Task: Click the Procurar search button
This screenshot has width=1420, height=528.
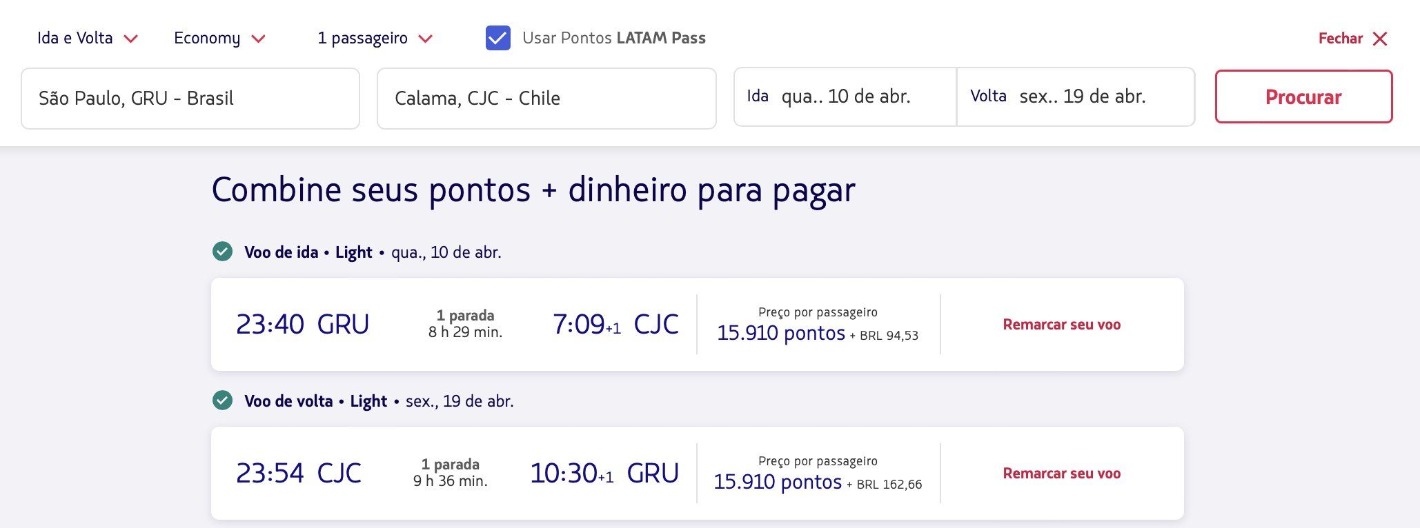Action: click(x=1303, y=97)
